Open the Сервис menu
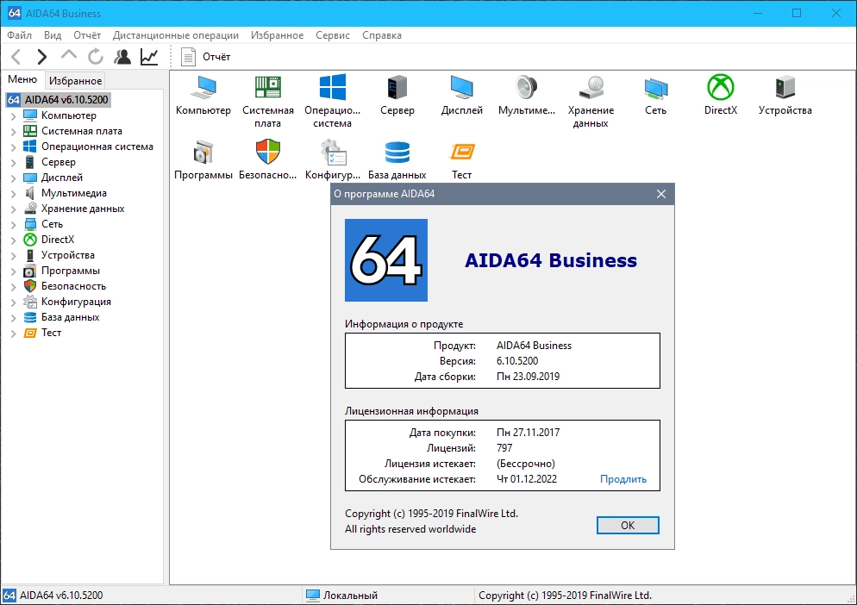The image size is (857, 605). point(332,35)
